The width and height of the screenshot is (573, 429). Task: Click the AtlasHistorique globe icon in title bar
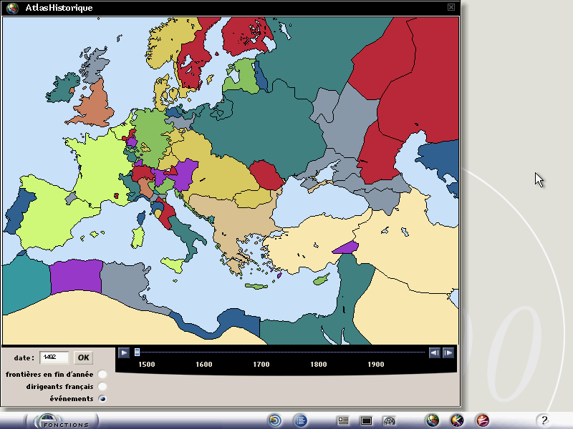13,8
